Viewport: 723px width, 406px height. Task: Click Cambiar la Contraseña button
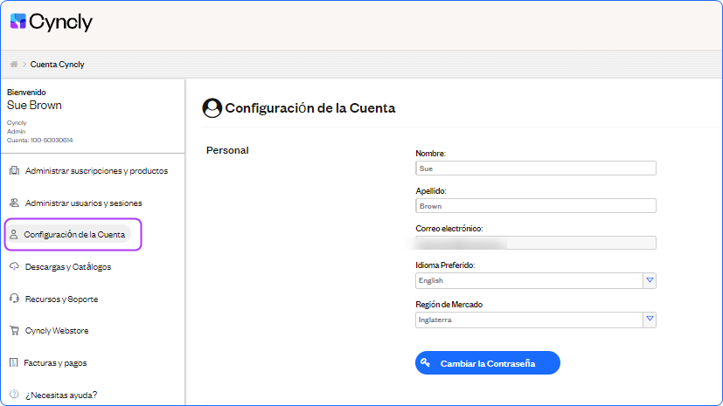point(488,363)
